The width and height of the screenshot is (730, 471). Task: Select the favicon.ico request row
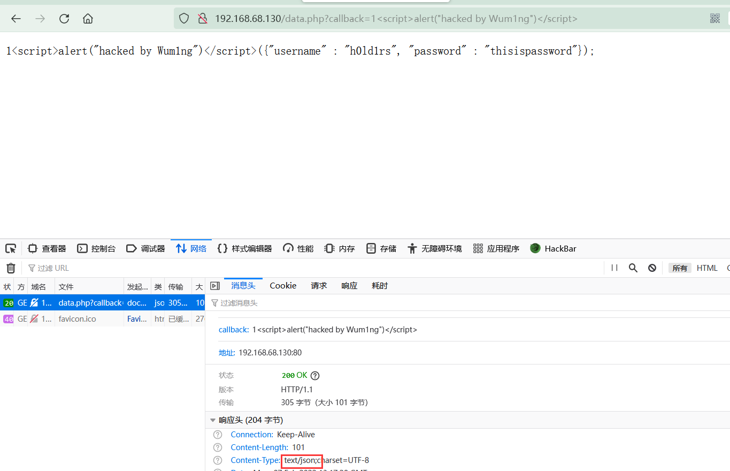(102, 319)
